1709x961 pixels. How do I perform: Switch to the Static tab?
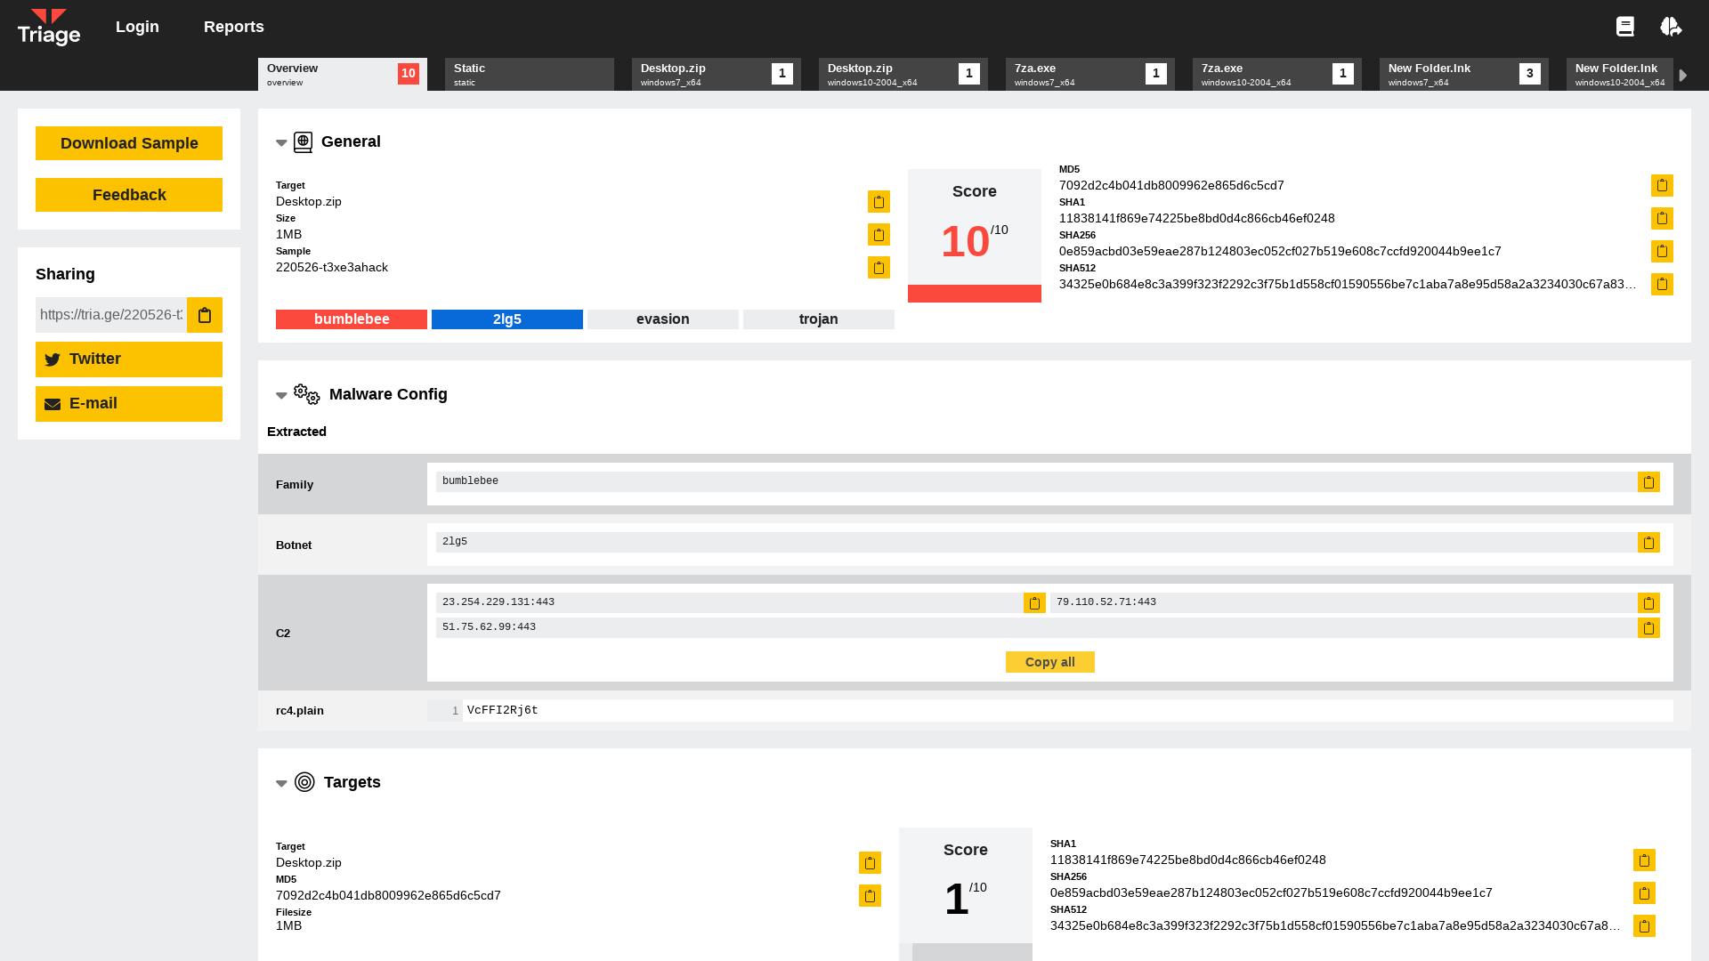click(530, 75)
